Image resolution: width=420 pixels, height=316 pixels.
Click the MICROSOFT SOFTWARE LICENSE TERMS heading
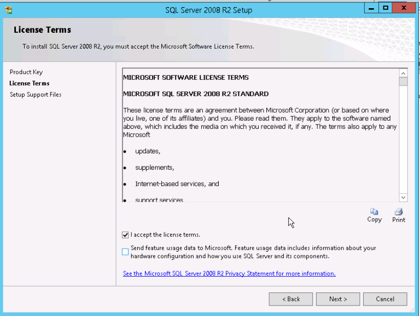coord(186,77)
